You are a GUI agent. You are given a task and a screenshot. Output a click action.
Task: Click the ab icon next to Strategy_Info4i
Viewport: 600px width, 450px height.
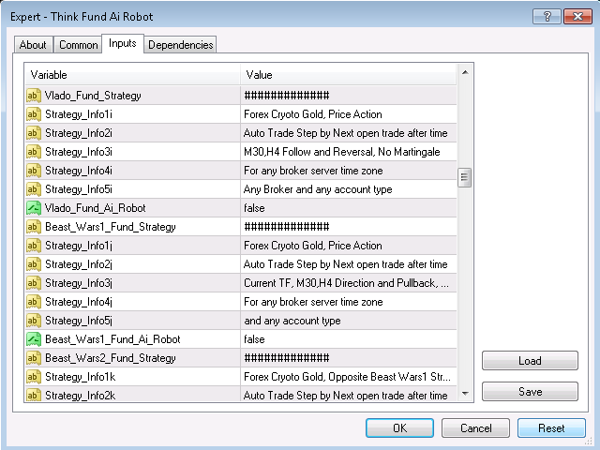point(34,171)
